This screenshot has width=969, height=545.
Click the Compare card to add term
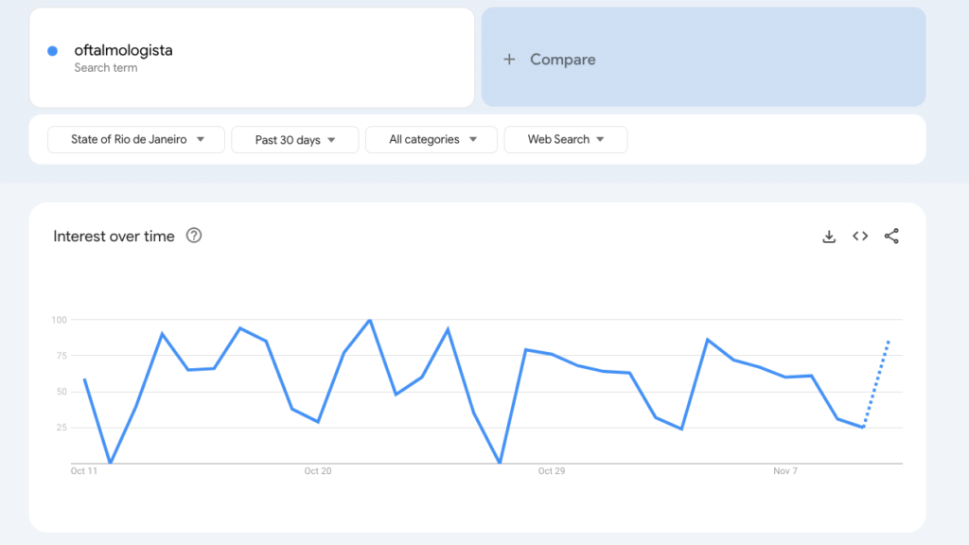click(703, 57)
